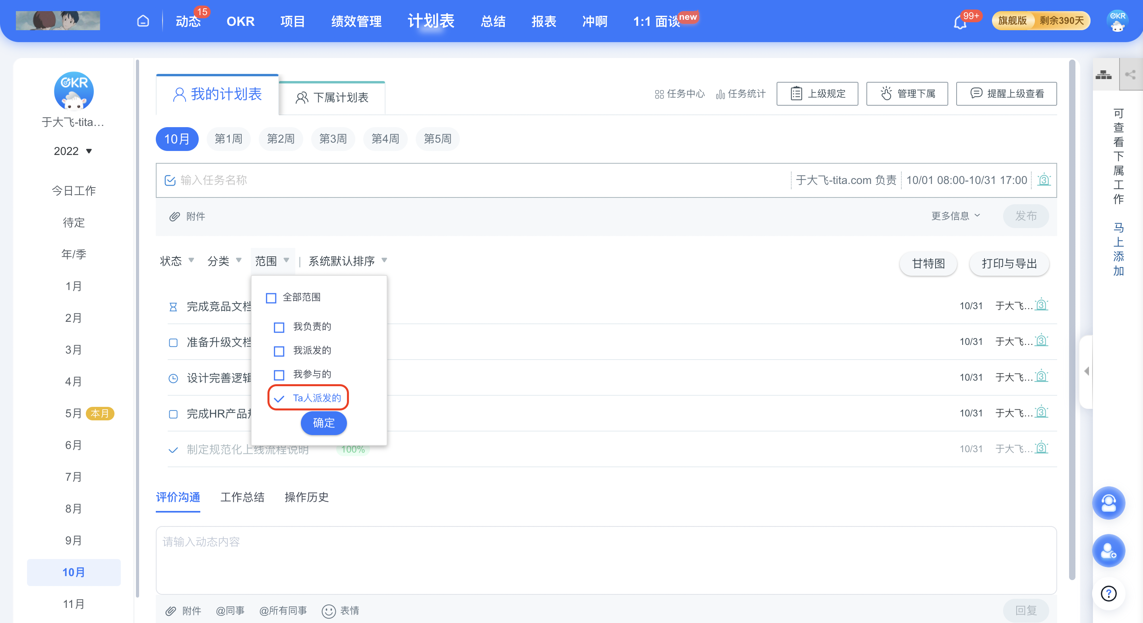Screen dimensions: 1143x623
Task: Click the main content vertical scrollbar
Action: point(1072,319)
